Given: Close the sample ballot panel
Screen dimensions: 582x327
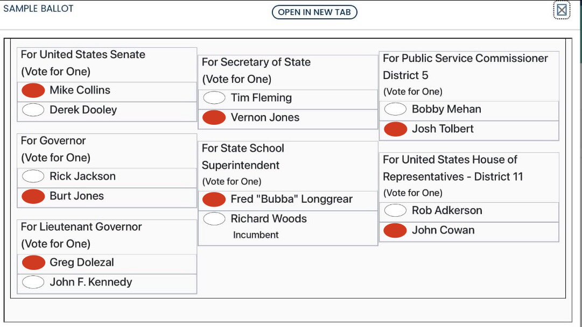Looking at the screenshot, I should click(x=562, y=10).
